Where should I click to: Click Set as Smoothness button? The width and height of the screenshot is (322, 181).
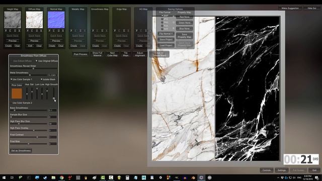[x=21, y=151]
